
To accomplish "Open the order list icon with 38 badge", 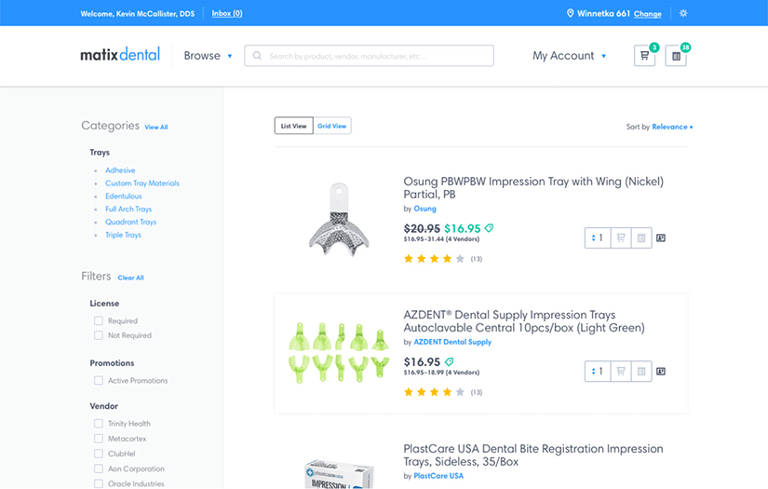I will coord(676,56).
